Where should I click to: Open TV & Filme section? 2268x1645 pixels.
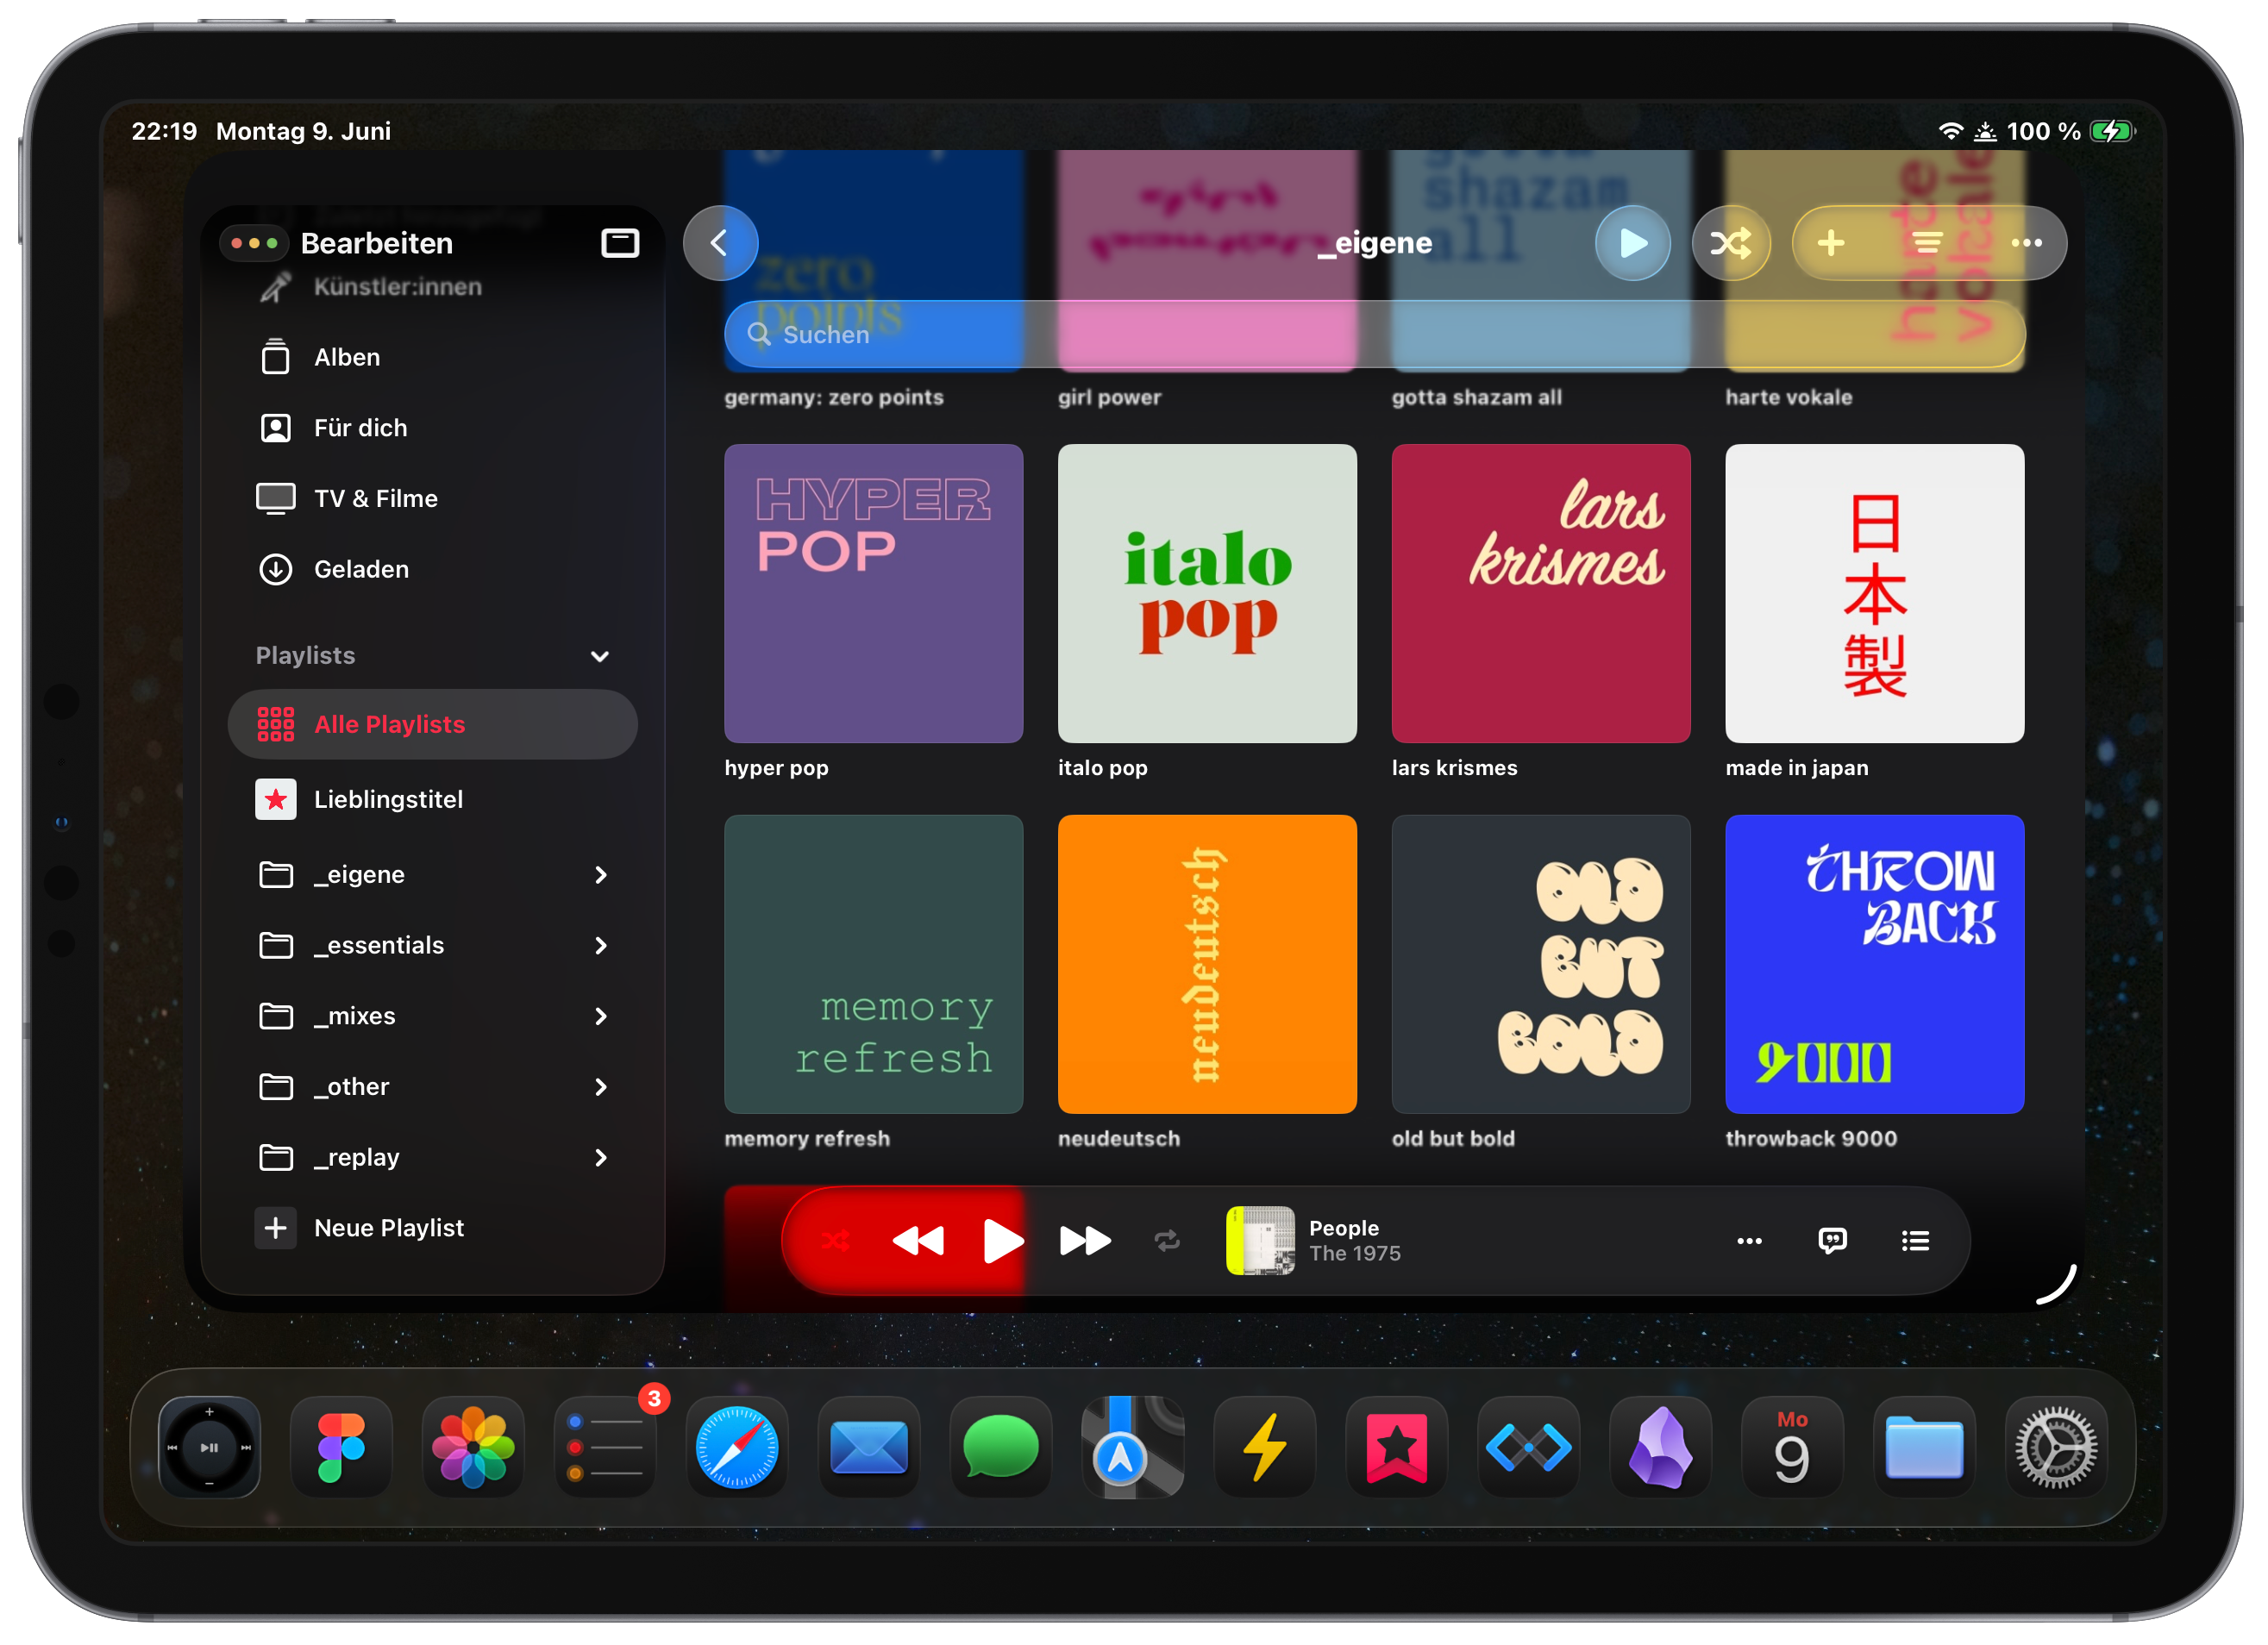tap(432, 499)
